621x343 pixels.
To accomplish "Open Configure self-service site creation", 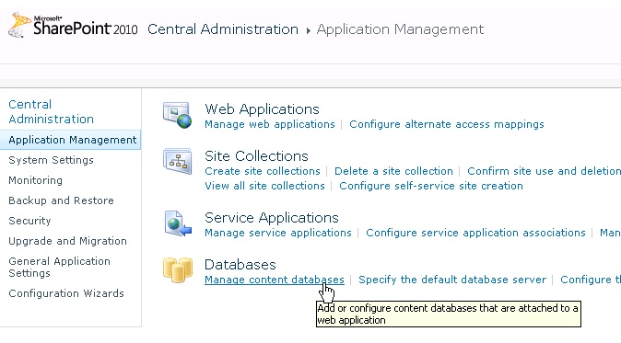I will (431, 186).
